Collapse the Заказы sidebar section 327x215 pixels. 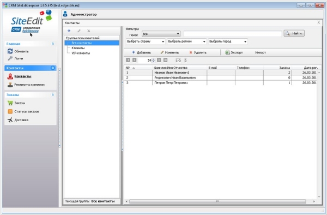point(53,94)
